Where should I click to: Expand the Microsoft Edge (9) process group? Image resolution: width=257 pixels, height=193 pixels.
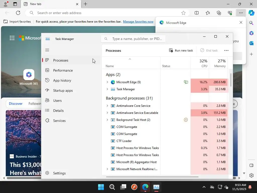(107, 82)
